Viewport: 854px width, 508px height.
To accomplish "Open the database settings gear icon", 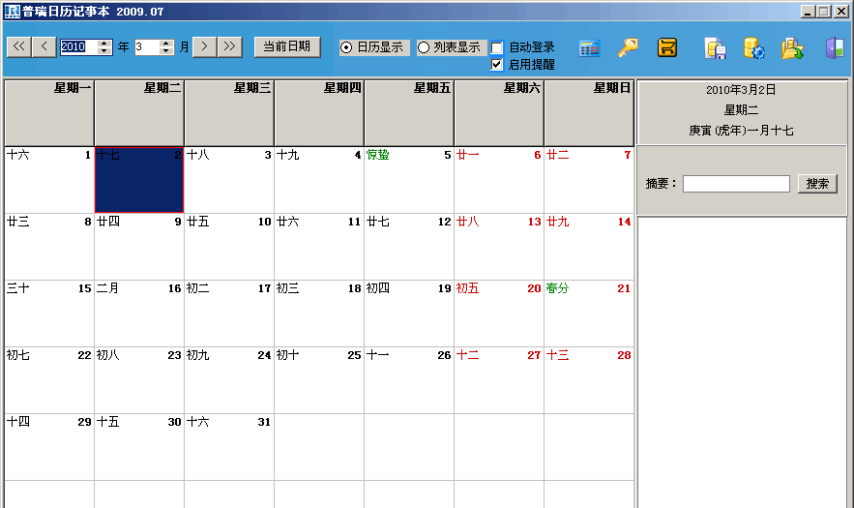I will coord(753,48).
